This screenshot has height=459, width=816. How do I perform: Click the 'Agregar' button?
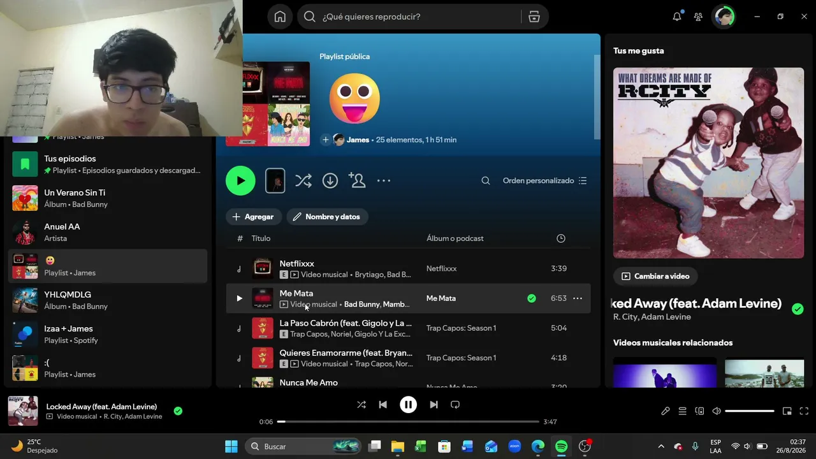(254, 217)
